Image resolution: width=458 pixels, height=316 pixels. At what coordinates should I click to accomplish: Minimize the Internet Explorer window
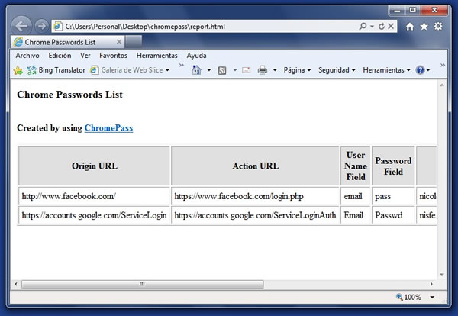point(397,11)
